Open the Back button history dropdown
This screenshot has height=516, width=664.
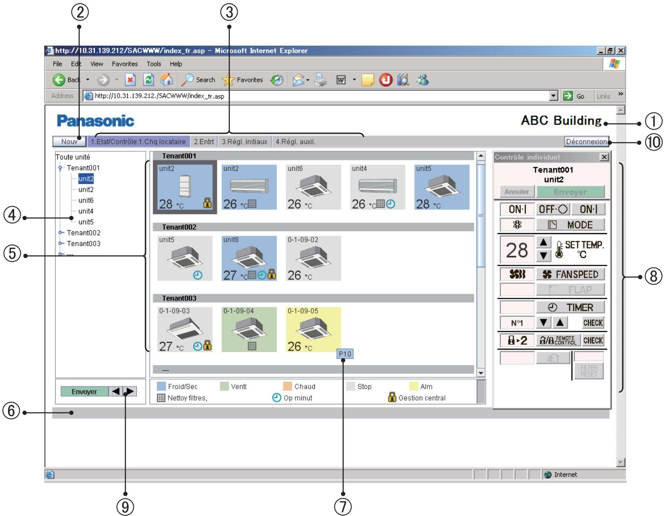tap(88, 80)
